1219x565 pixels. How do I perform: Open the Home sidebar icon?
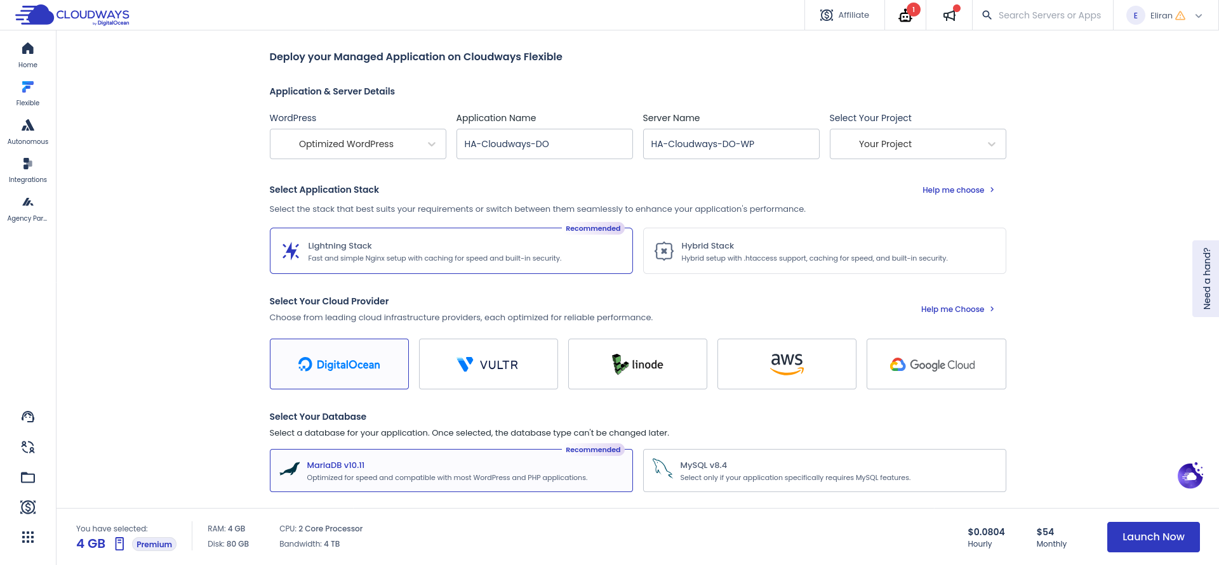coord(28,55)
